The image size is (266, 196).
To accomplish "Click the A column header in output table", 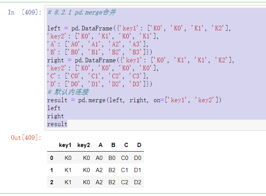I will [100, 145].
